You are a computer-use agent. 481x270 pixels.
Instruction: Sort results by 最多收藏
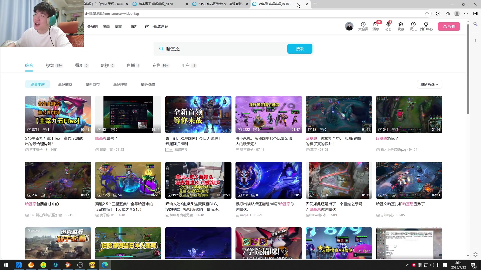tap(148, 84)
